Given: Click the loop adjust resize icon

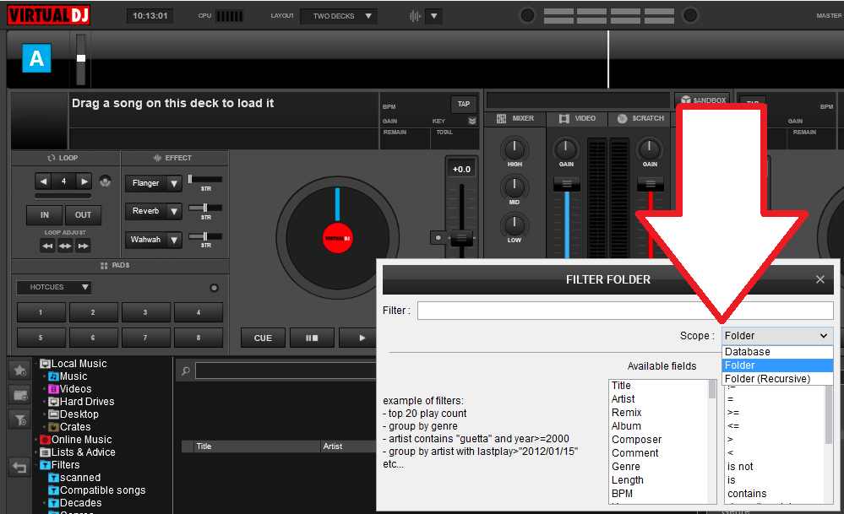Looking at the screenshot, I should (x=65, y=246).
